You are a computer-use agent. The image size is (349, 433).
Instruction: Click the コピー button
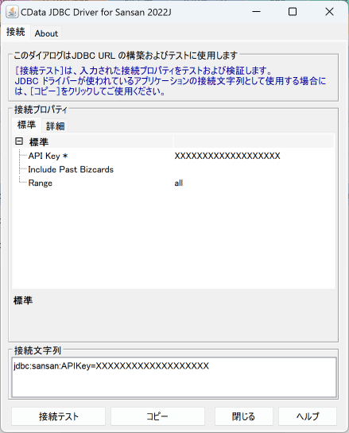tap(157, 416)
